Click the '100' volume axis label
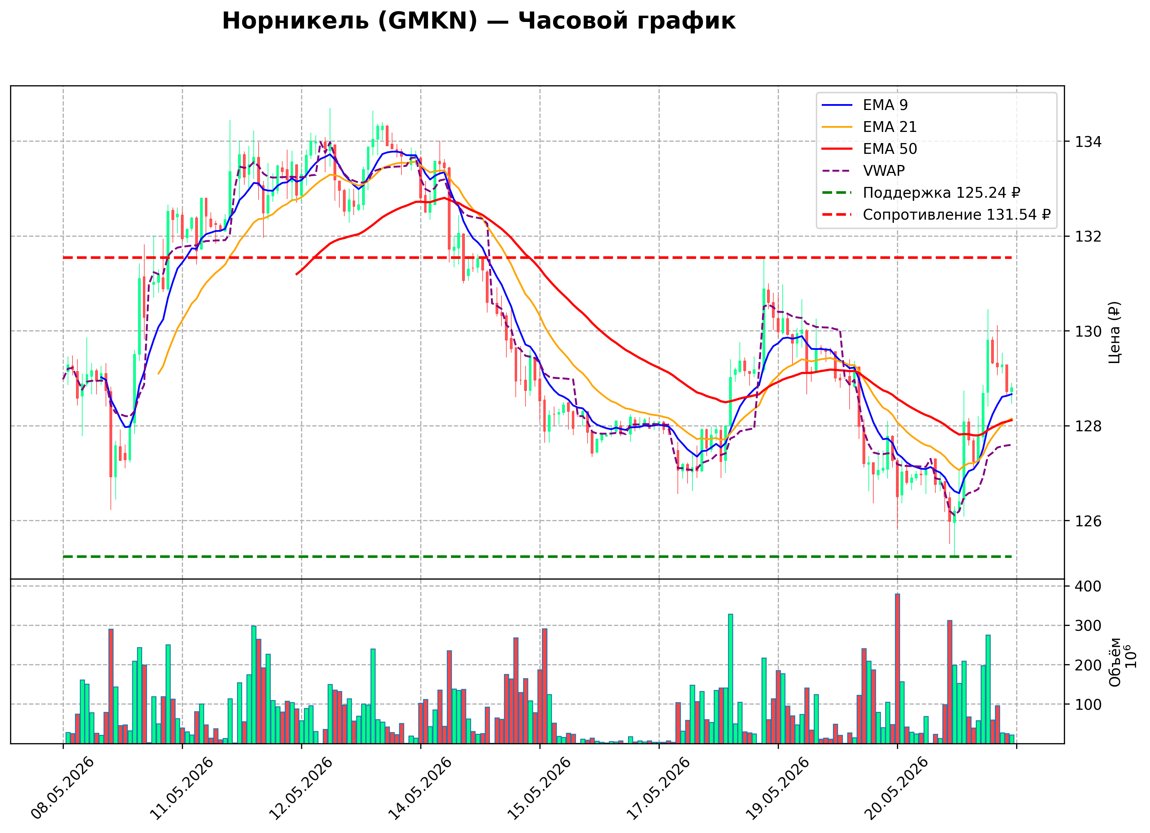 click(1089, 705)
